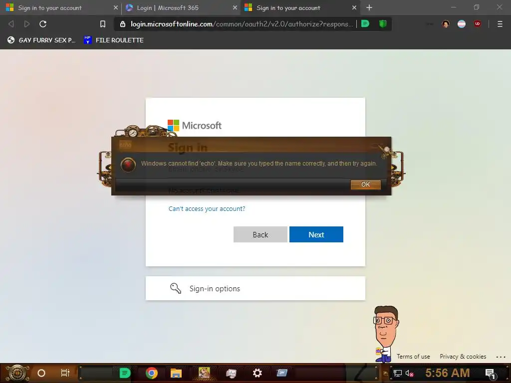
Task: Close the 'Login | Microsoft 365' tab
Action: point(235,7)
